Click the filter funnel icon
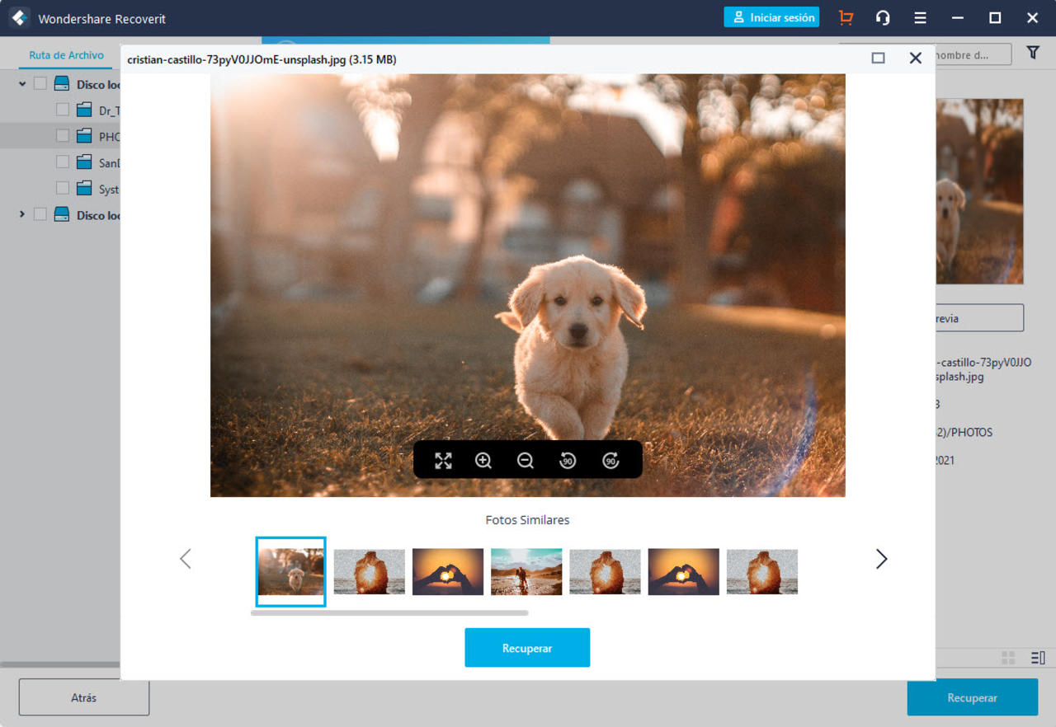This screenshot has width=1056, height=727. (1033, 53)
